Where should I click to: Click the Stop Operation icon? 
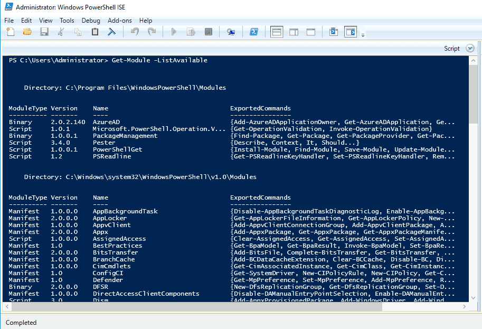pos(209,32)
